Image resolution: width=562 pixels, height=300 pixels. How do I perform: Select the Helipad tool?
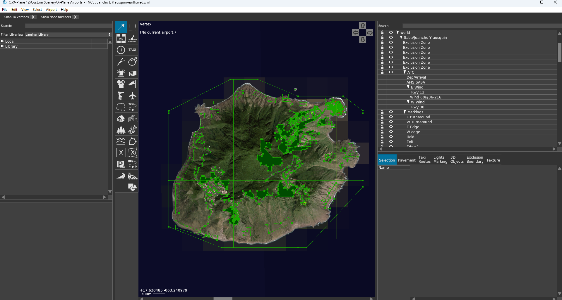(x=121, y=50)
